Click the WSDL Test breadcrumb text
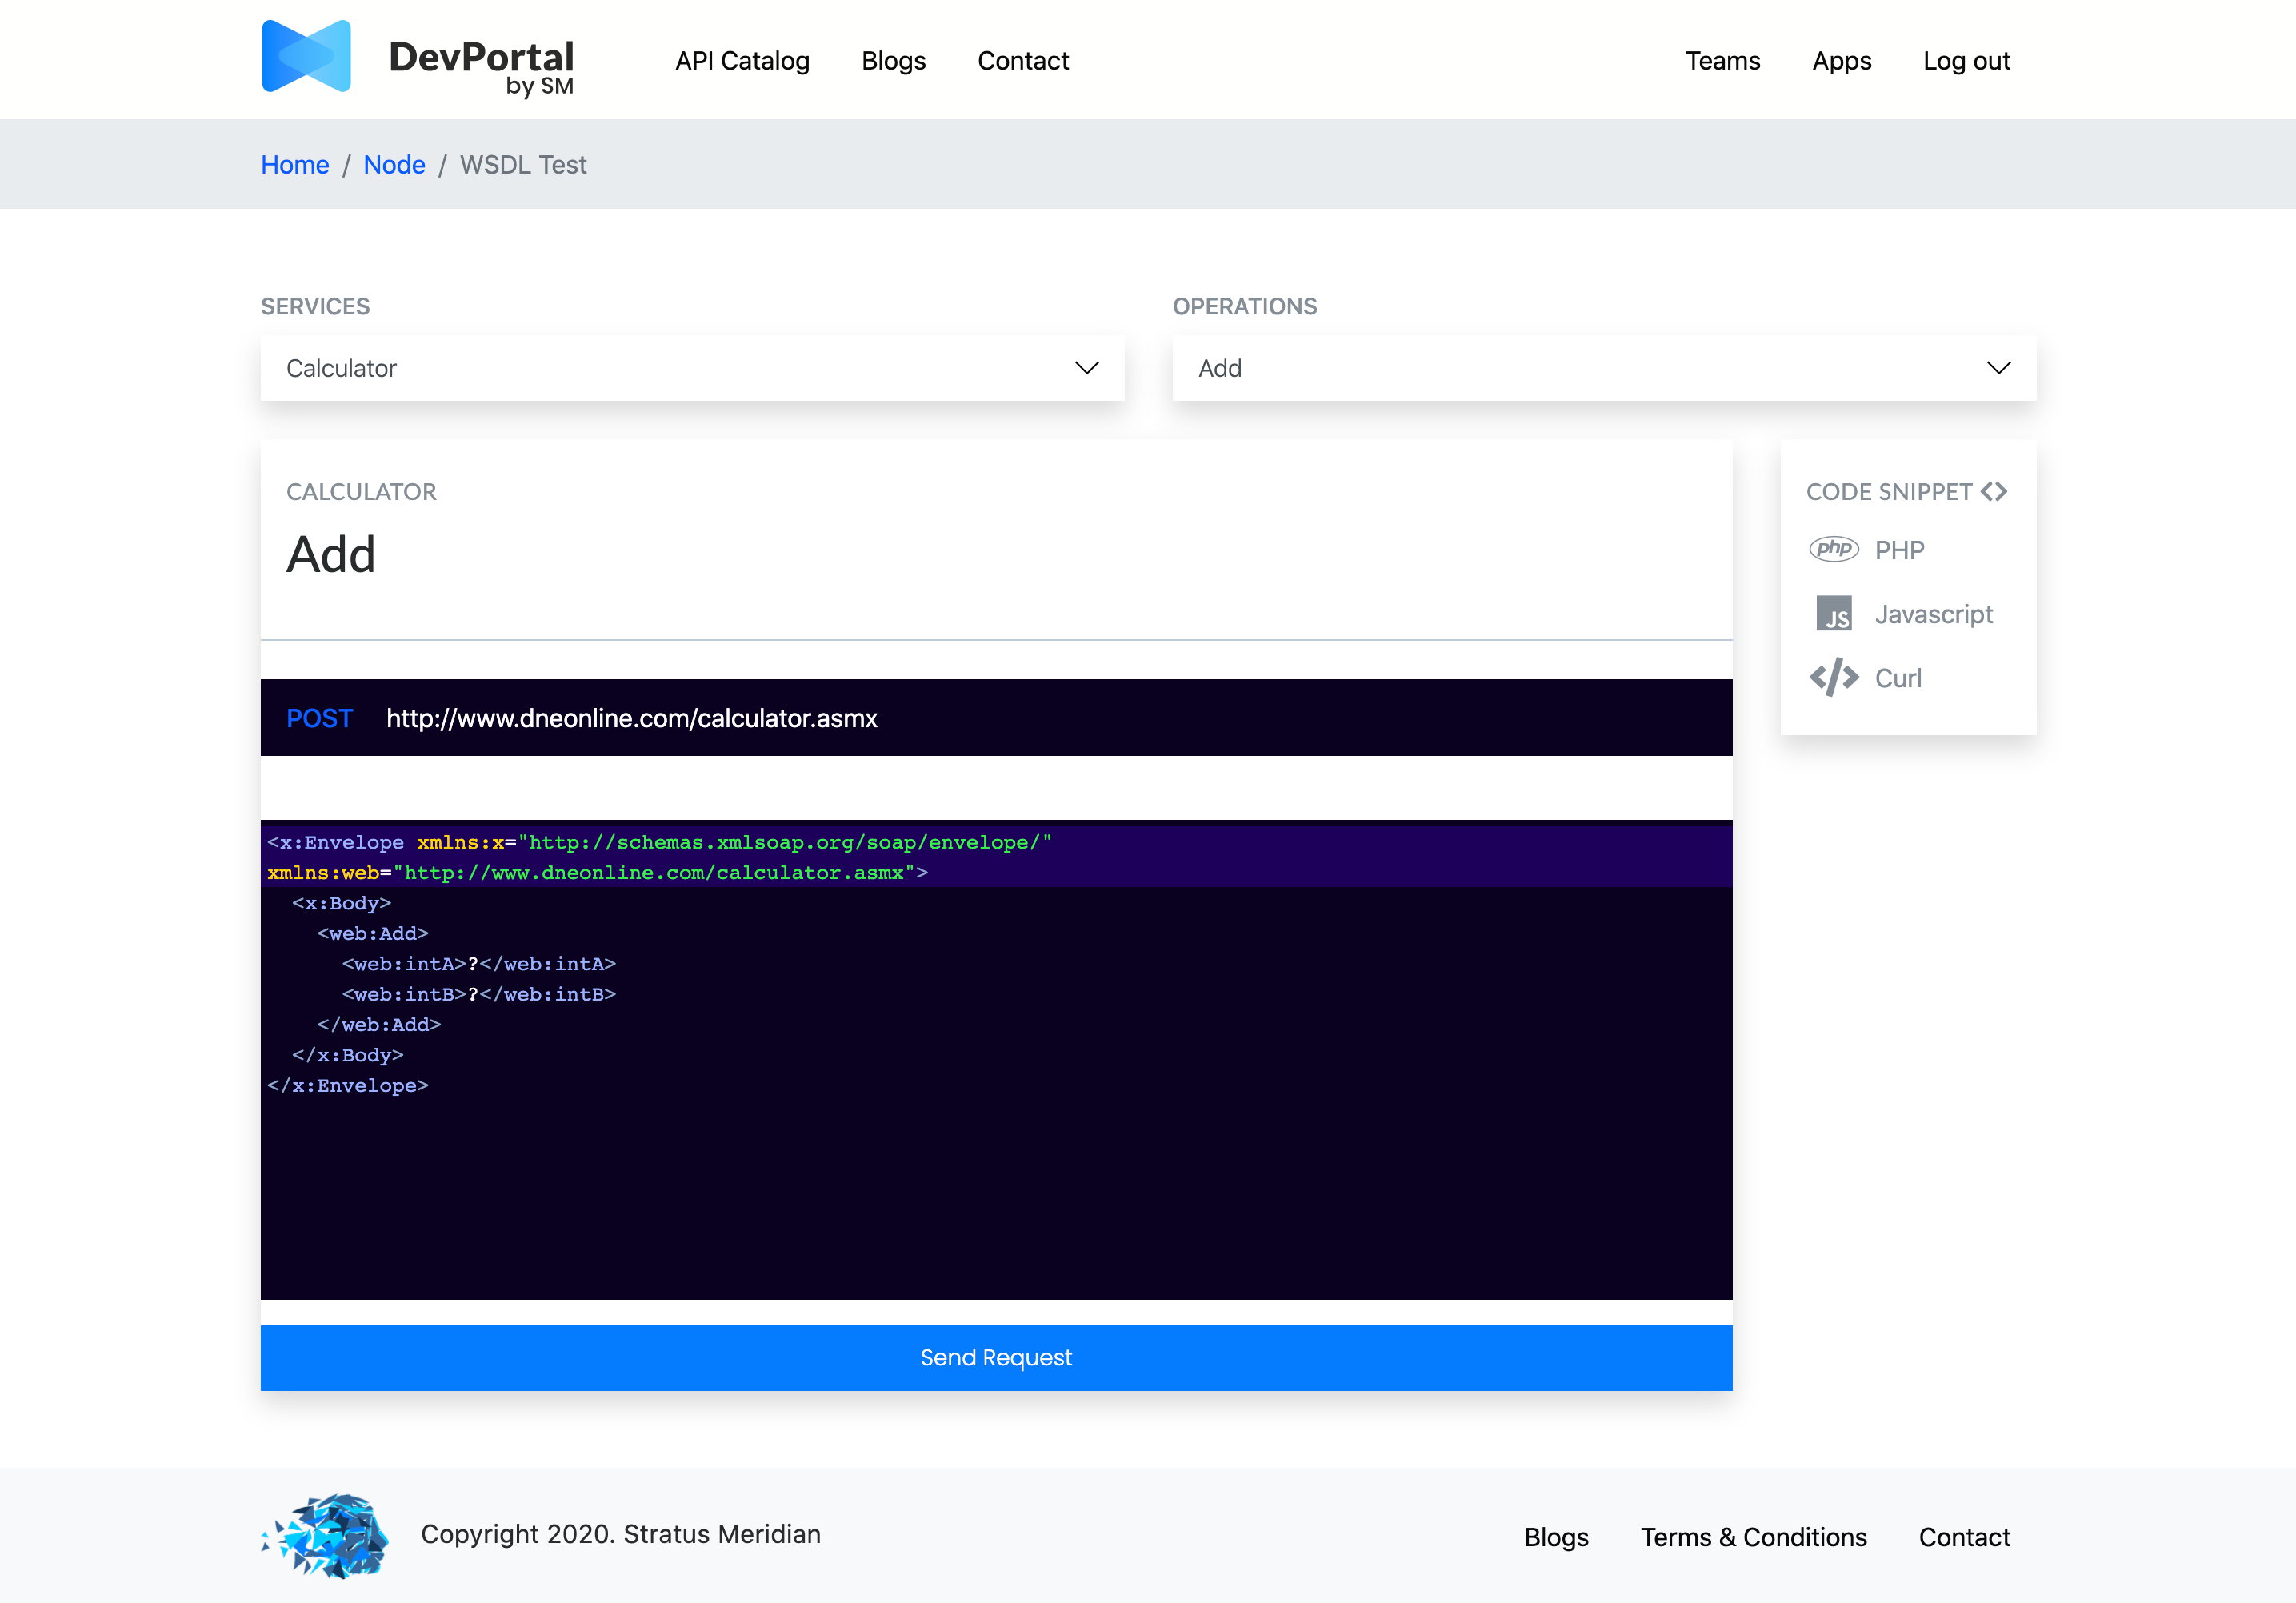The height and width of the screenshot is (1603, 2296). click(x=523, y=165)
